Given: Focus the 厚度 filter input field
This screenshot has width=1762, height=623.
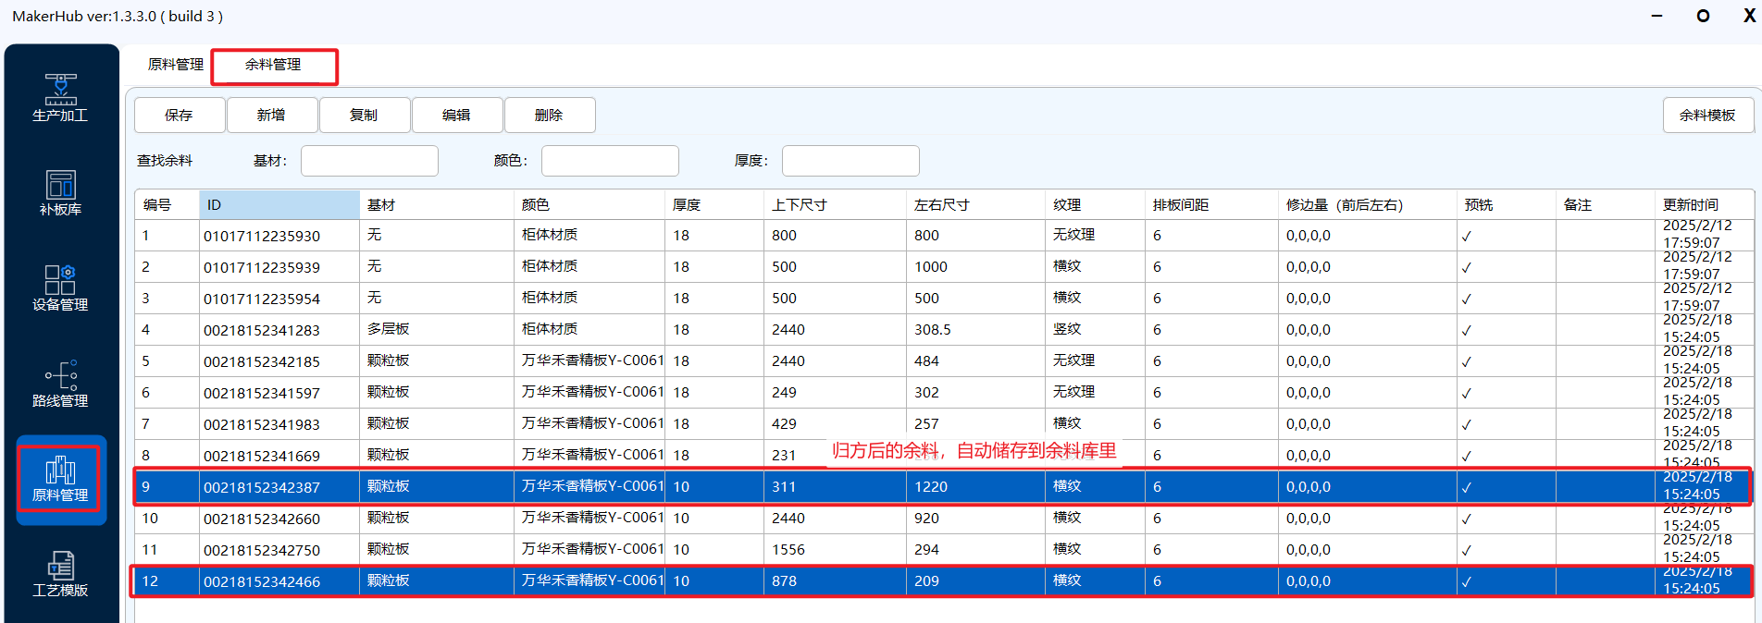Looking at the screenshot, I should click(850, 161).
